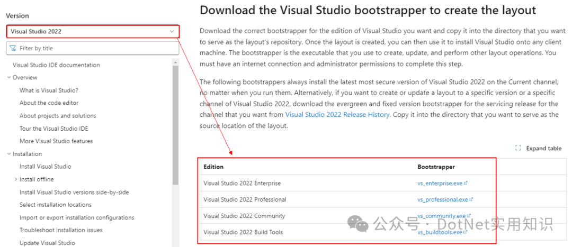Open Install Visual Studio article

[x=45, y=167]
